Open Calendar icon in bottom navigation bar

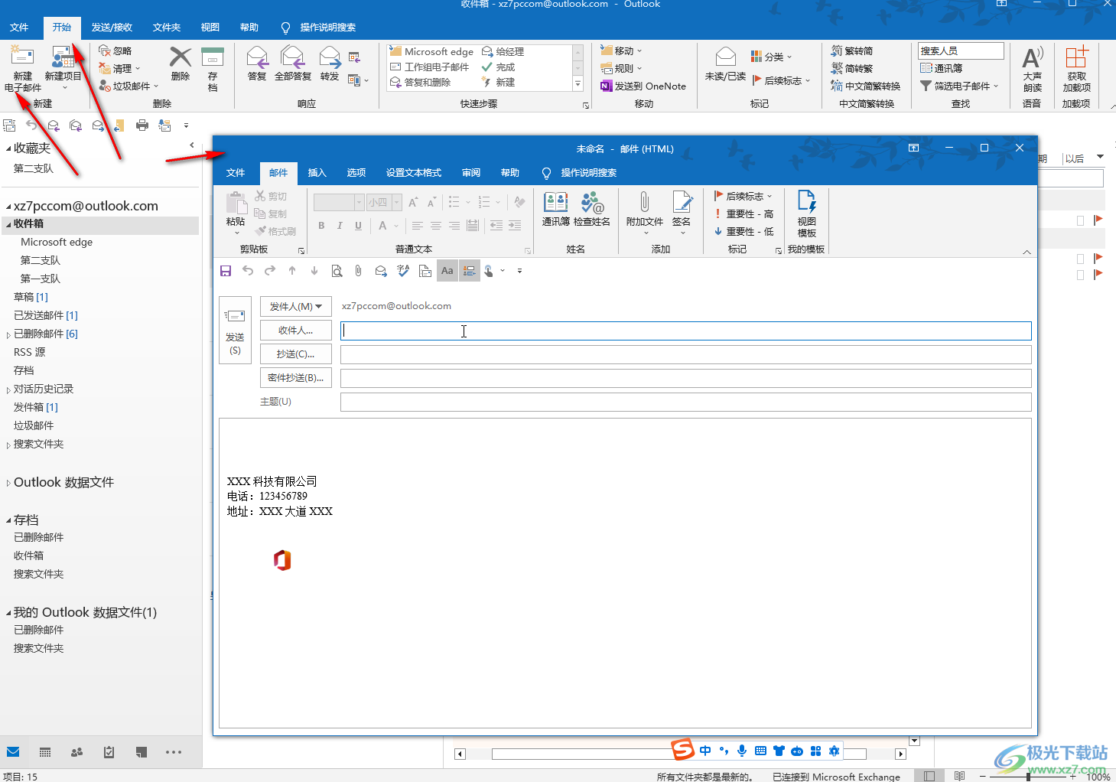tap(45, 752)
